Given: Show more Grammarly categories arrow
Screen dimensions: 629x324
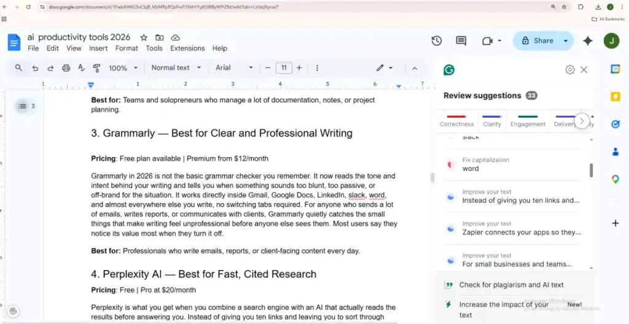Looking at the screenshot, I should [x=582, y=120].
